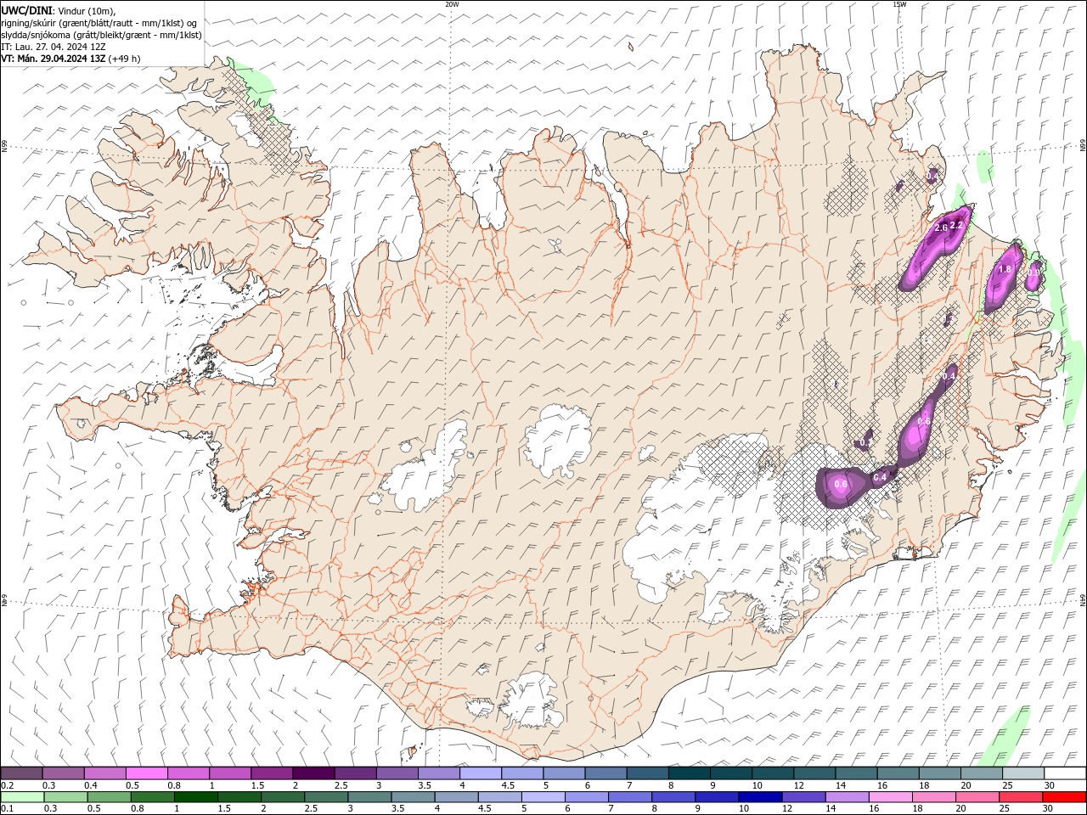The height and width of the screenshot is (815, 1087).
Task: Select the light lavender 4 swatch, upper legend row
Action: coord(480,773)
